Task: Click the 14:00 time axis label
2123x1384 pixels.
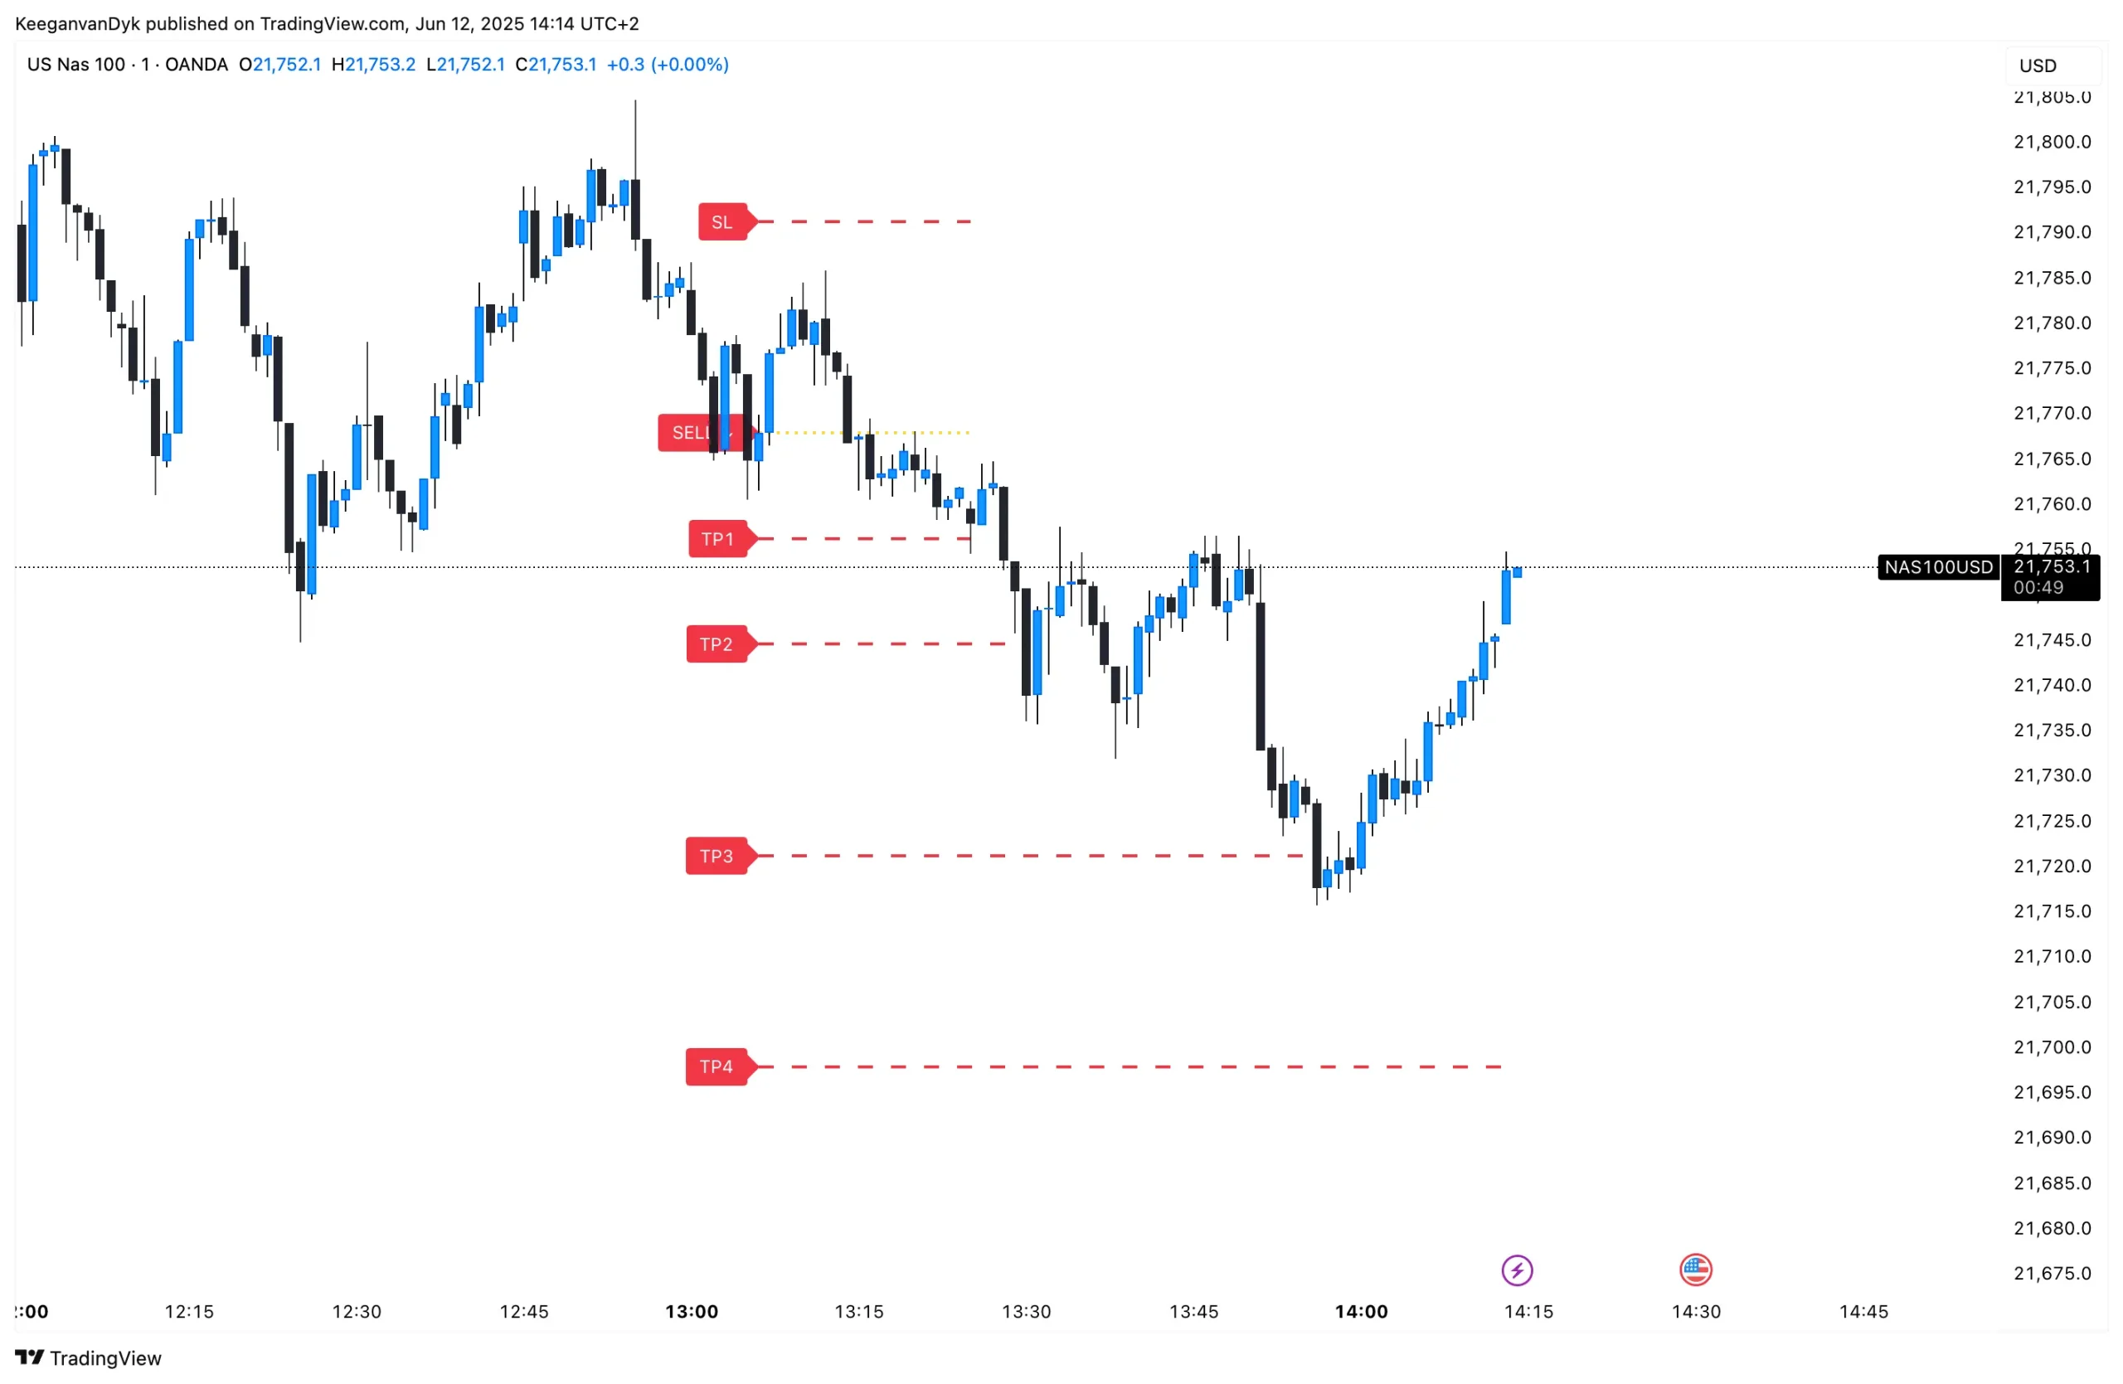Action: [1361, 1311]
